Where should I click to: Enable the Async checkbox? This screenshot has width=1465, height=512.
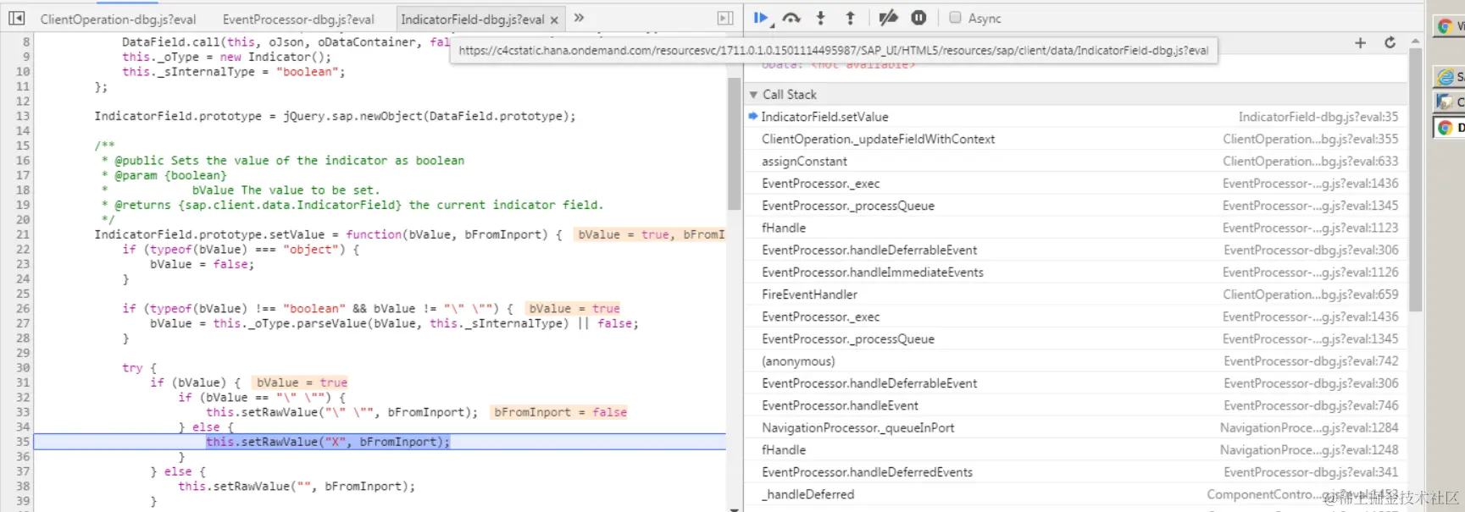click(955, 18)
